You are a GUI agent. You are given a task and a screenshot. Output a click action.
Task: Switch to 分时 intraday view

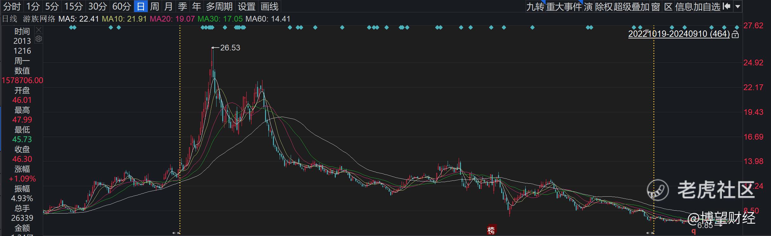(x=12, y=6)
